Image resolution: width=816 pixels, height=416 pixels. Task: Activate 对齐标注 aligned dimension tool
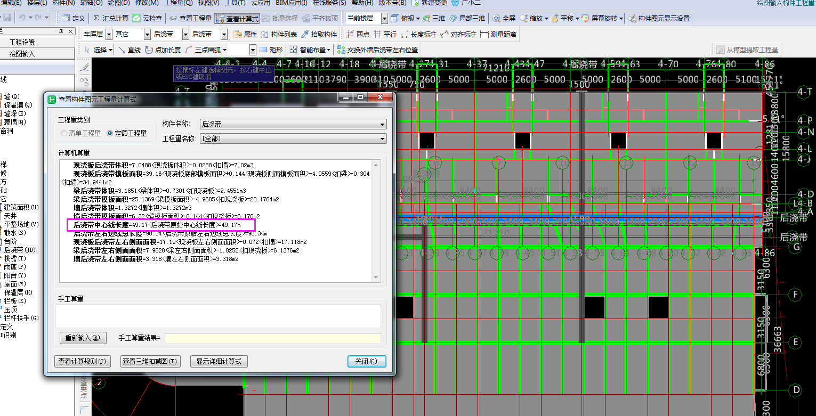458,34
